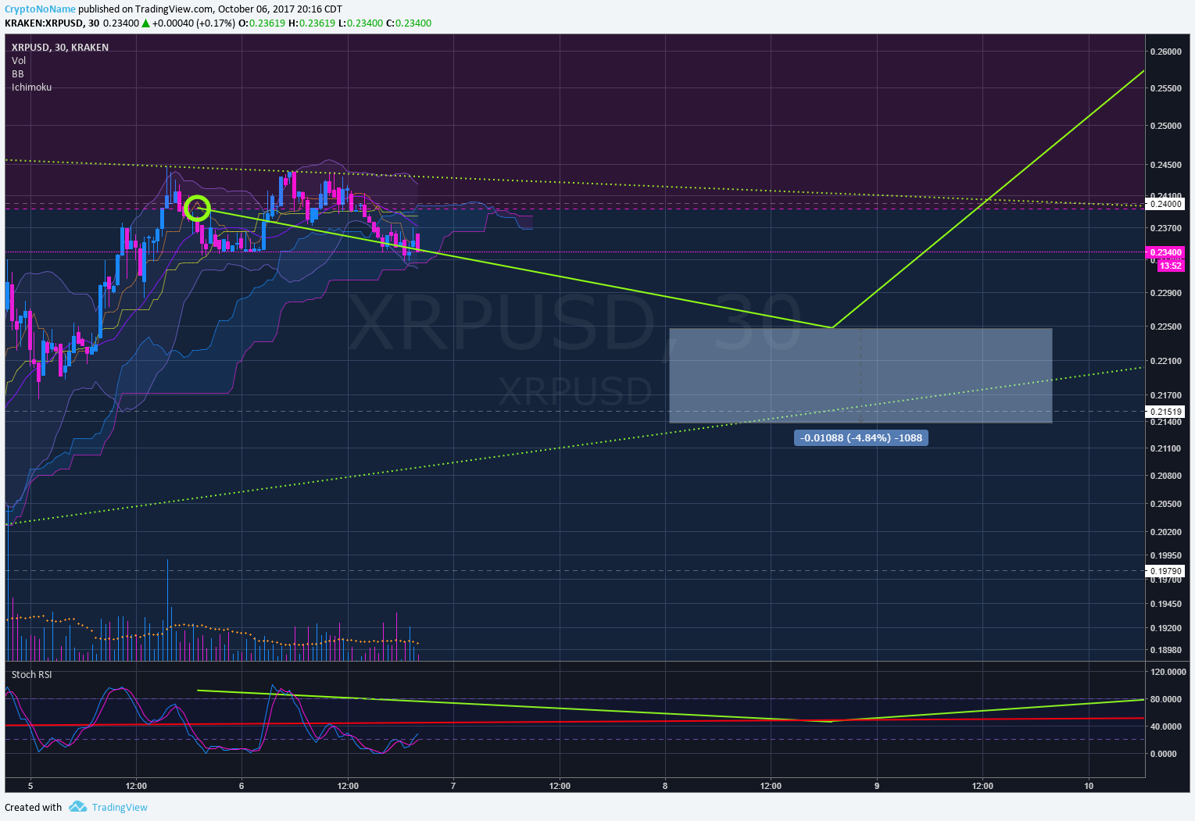The image size is (1195, 821).
Task: Click the 40.0000 Stoch RSI scale value
Action: click(x=1165, y=727)
